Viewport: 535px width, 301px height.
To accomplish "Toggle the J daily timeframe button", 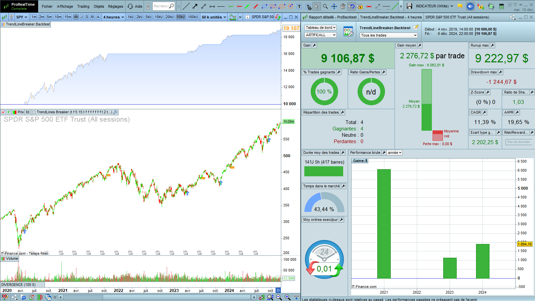I will coord(82,17).
